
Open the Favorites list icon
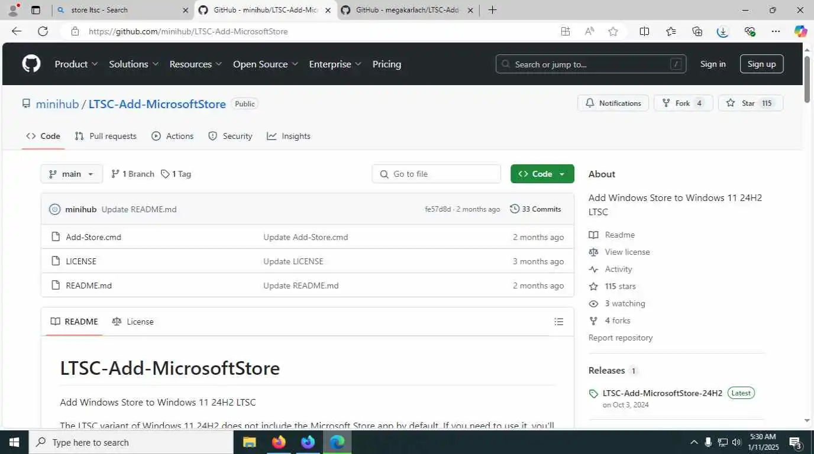click(671, 31)
